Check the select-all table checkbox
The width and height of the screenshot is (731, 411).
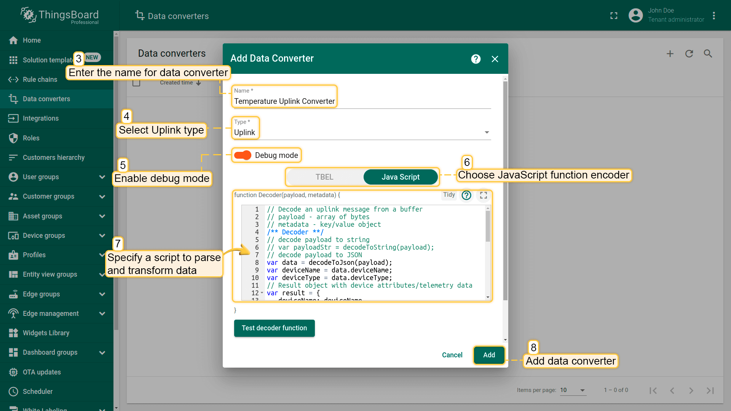click(x=136, y=83)
